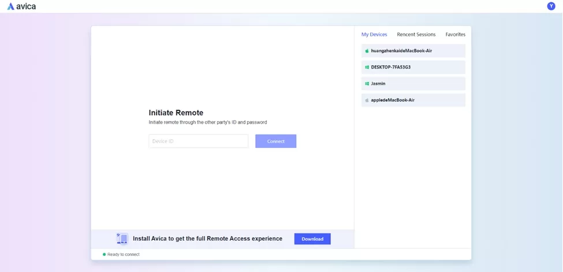This screenshot has height=272, width=563.
Task: Click the grey Apple icon beside appledeMacBook-Air
Action: [367, 100]
